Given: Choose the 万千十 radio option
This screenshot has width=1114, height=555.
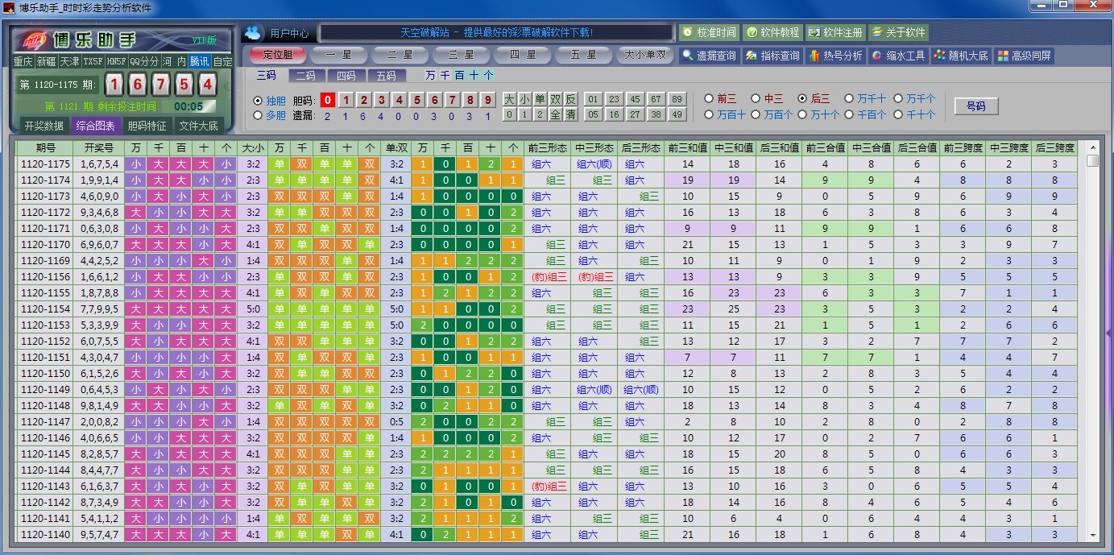Looking at the screenshot, I should [x=849, y=98].
